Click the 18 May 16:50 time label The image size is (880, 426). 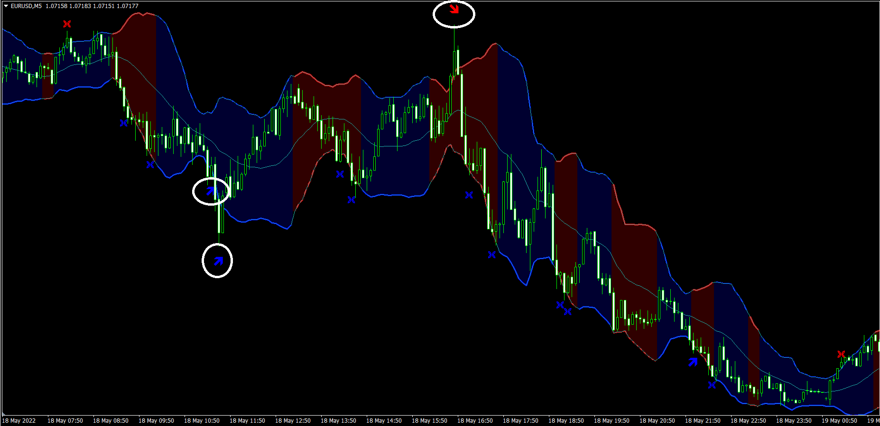[475, 421]
